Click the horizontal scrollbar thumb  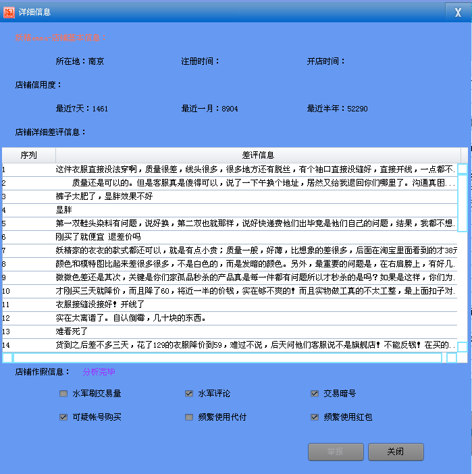(x=228, y=358)
